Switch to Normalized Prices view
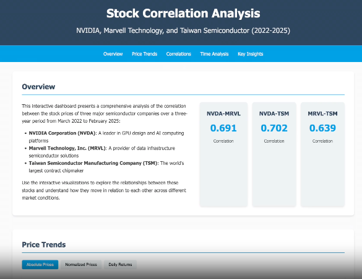The width and height of the screenshot is (362, 279). [81, 264]
